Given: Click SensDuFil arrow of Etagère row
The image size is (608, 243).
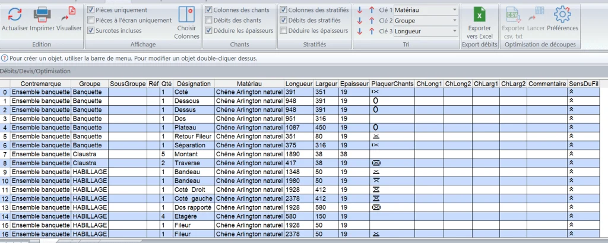Looking at the screenshot, I should [571, 216].
